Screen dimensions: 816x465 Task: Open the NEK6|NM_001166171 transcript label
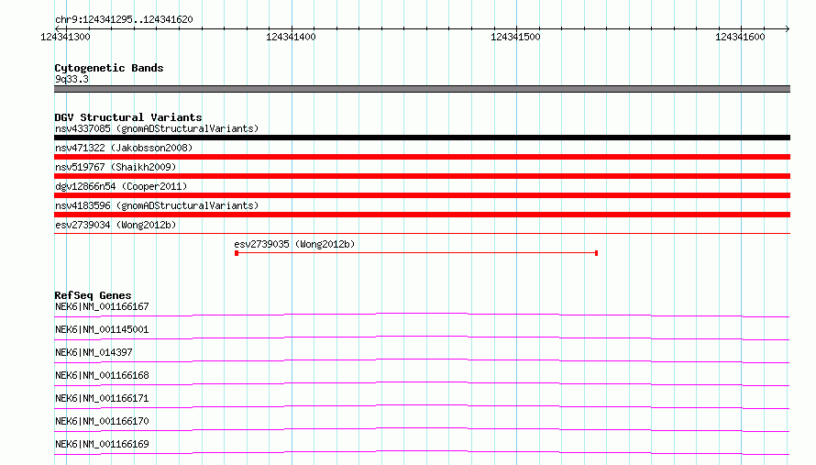pyautogui.click(x=102, y=398)
